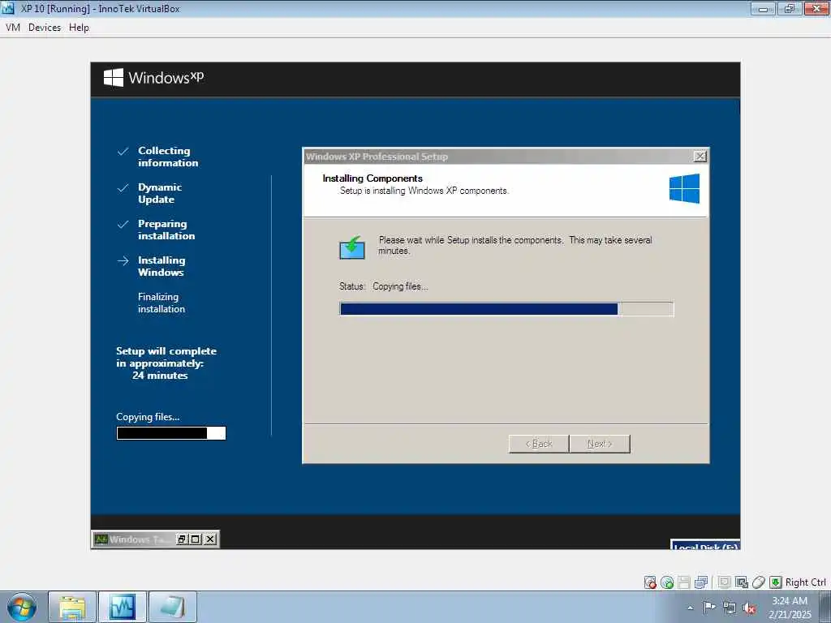Click the display scaling status icon

pyautogui.click(x=742, y=582)
